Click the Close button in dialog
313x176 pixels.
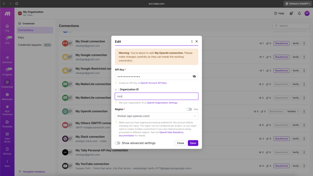tap(180, 143)
